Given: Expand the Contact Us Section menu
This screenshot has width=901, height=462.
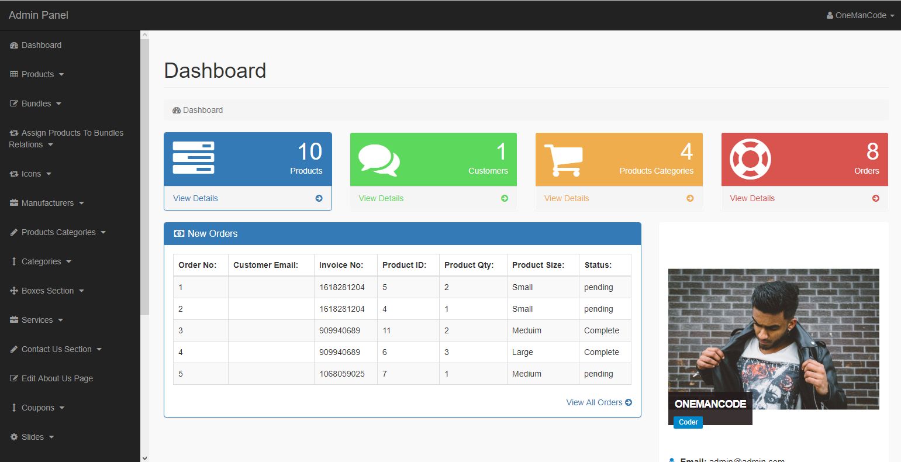Looking at the screenshot, I should [56, 349].
